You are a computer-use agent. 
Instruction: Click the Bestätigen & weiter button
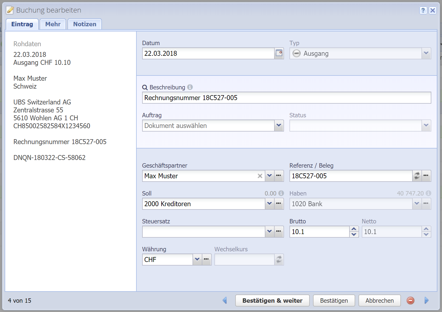pos(272,301)
